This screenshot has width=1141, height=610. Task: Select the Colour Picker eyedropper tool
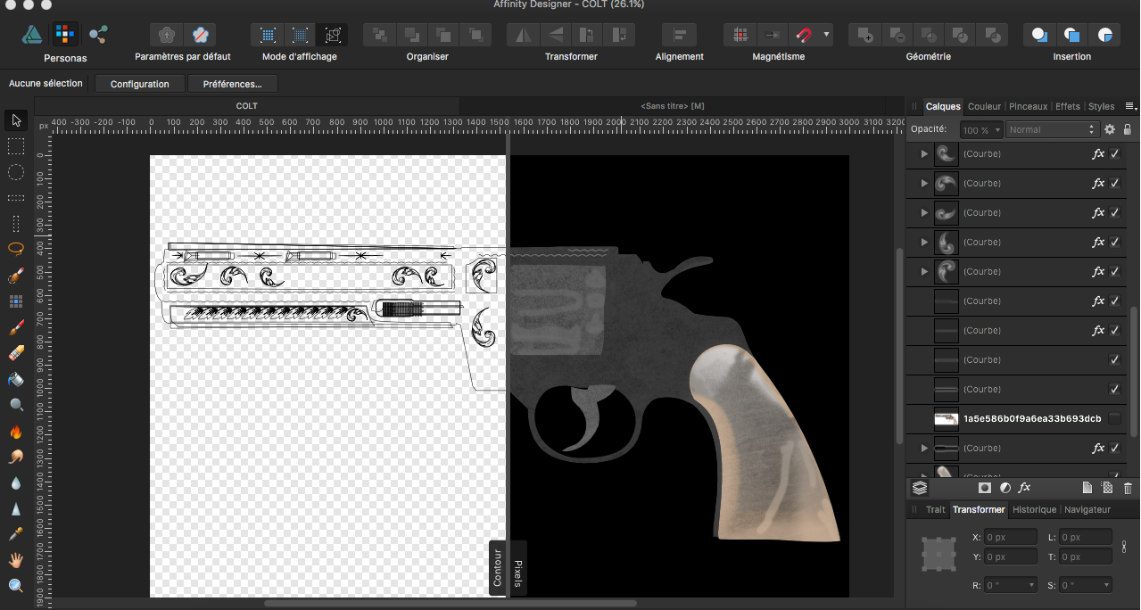[x=16, y=534]
